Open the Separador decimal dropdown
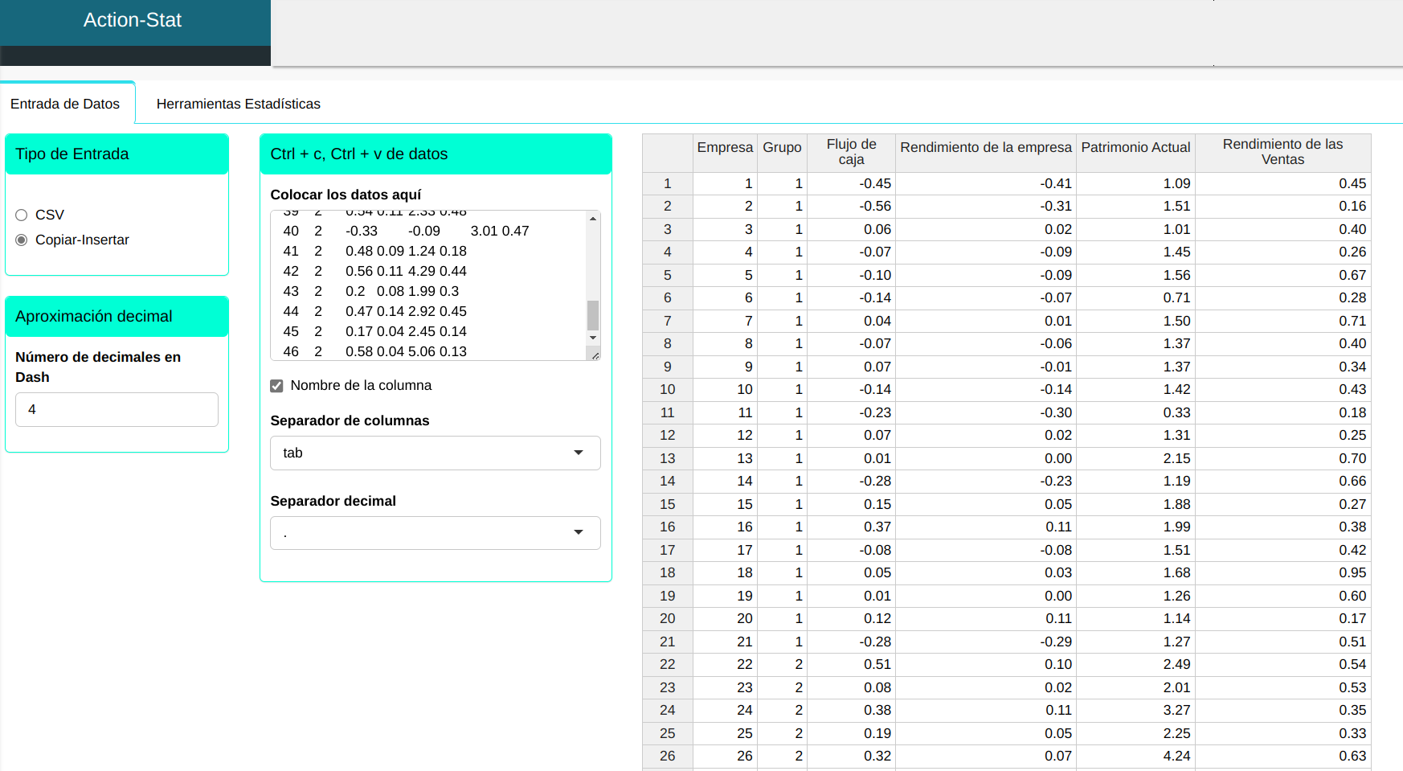Image resolution: width=1403 pixels, height=771 pixels. [x=435, y=533]
